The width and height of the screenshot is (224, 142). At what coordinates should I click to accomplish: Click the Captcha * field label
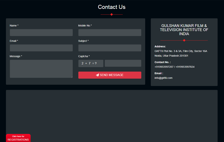point(84,56)
